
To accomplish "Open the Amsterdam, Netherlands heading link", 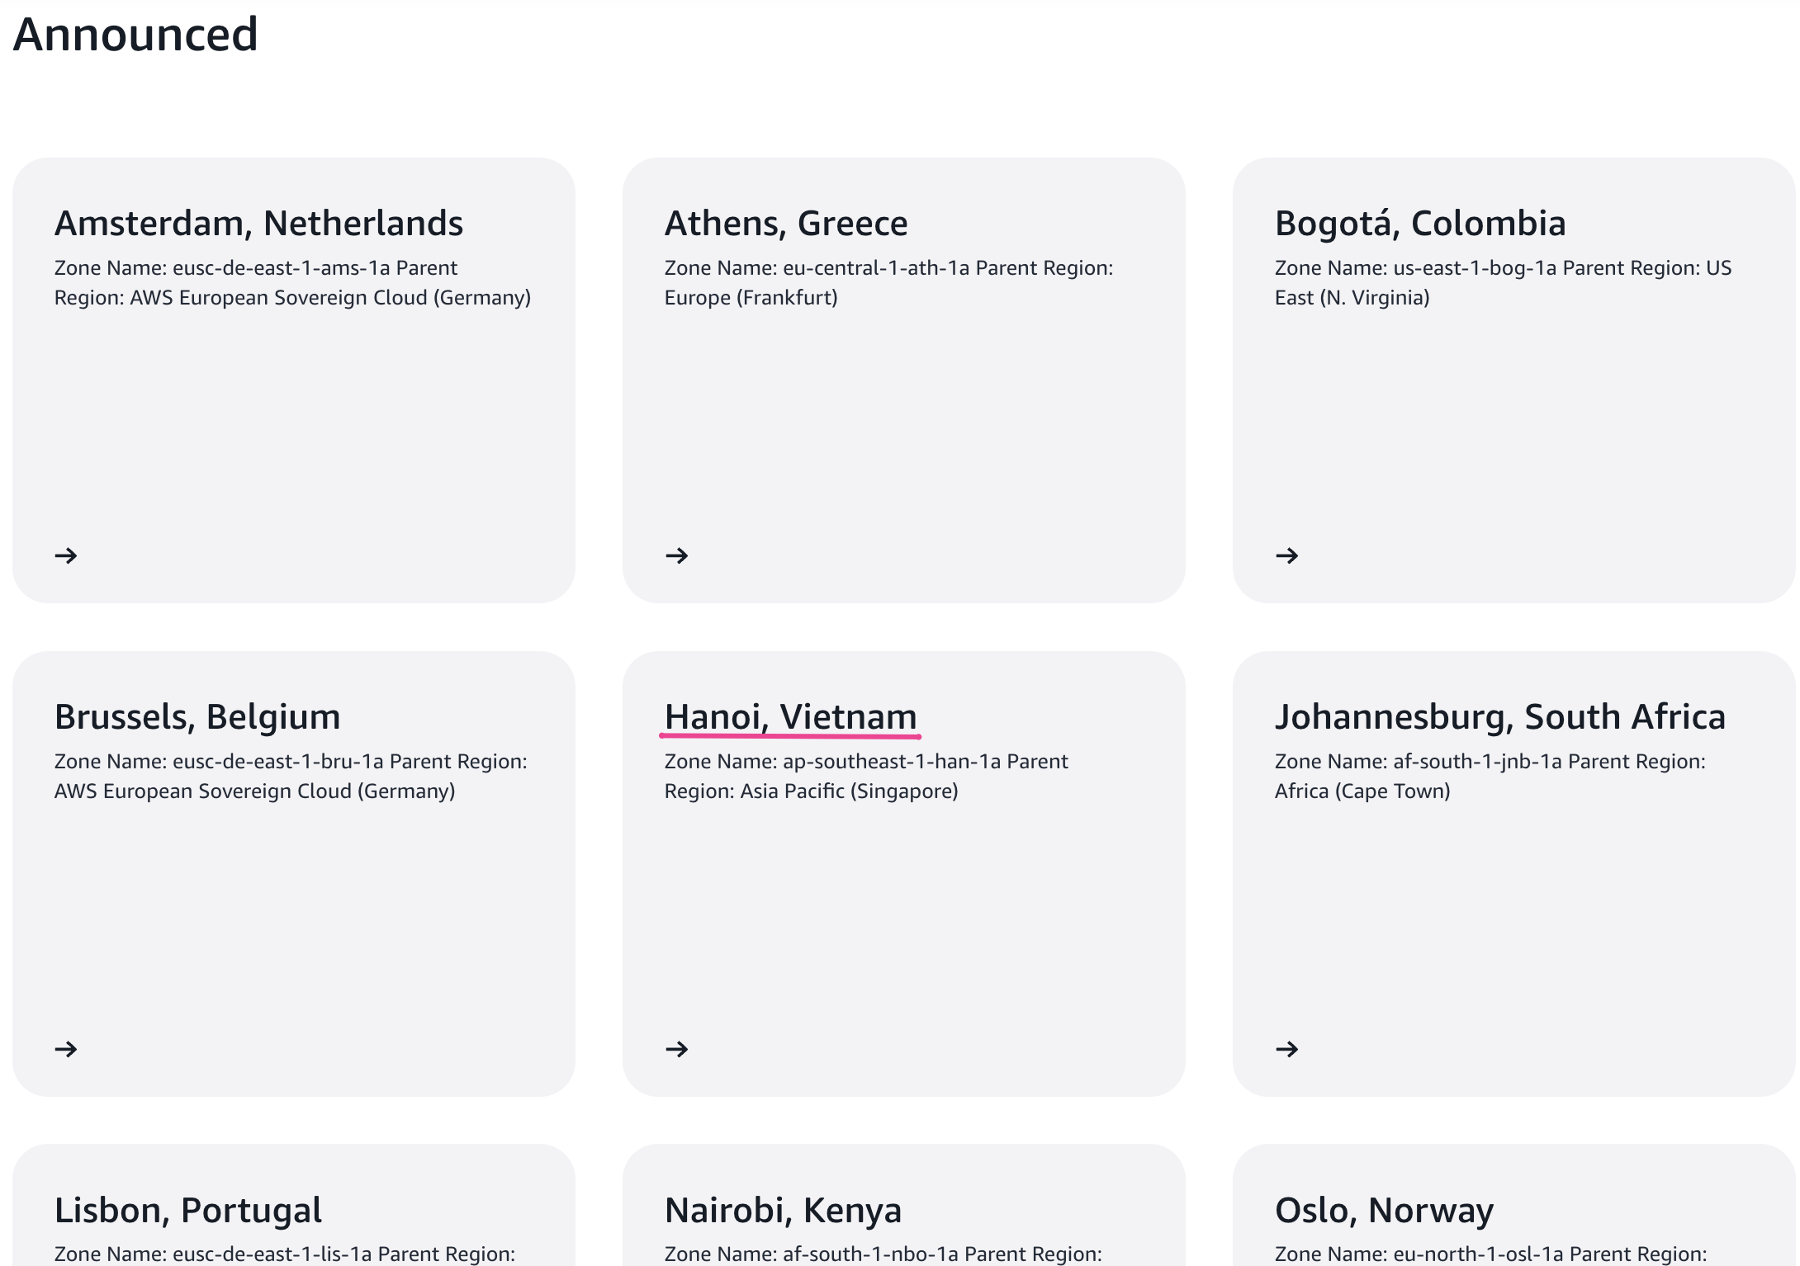I will point(258,224).
